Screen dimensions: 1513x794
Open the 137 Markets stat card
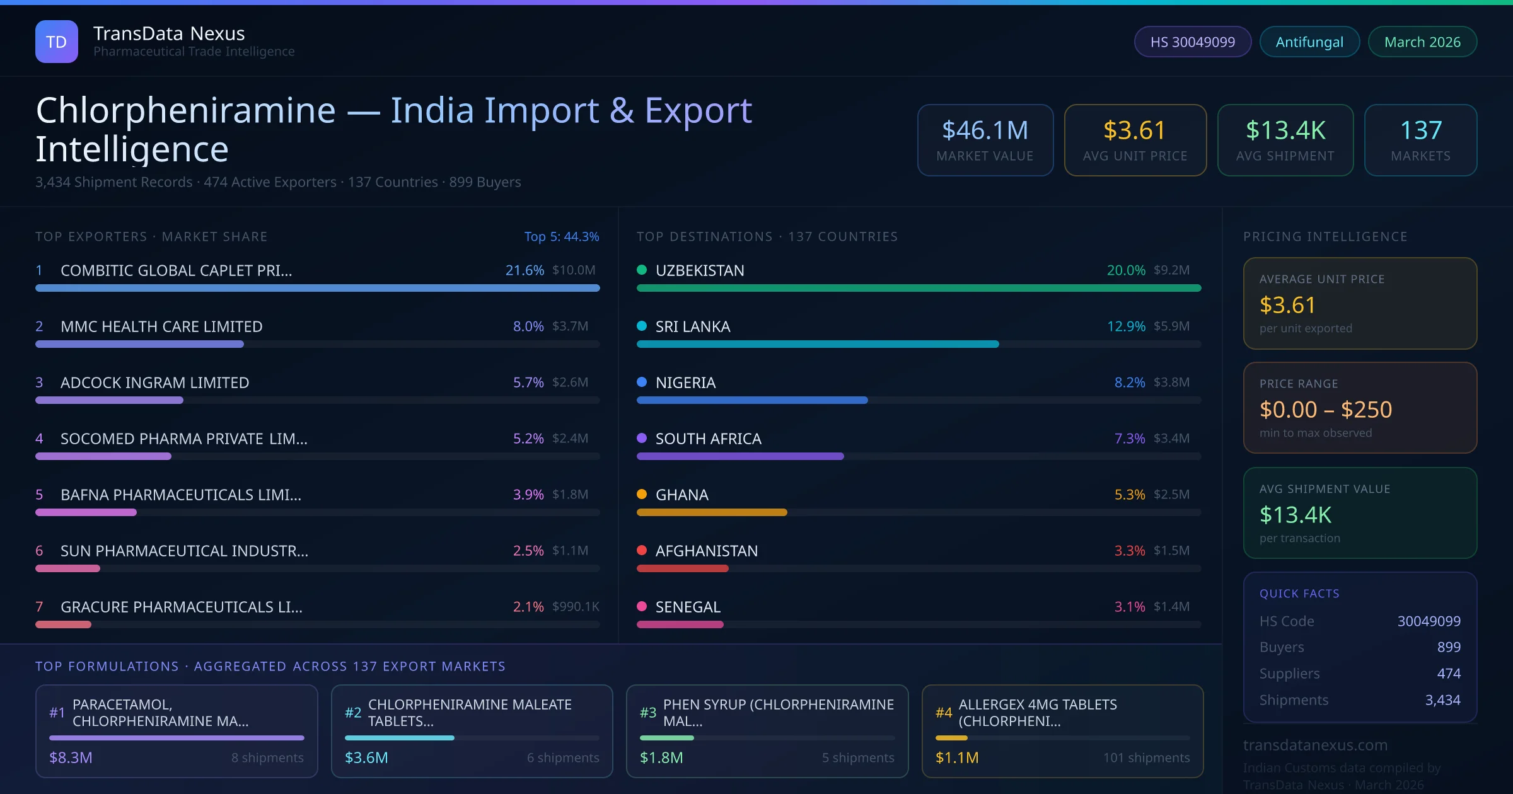(x=1420, y=140)
